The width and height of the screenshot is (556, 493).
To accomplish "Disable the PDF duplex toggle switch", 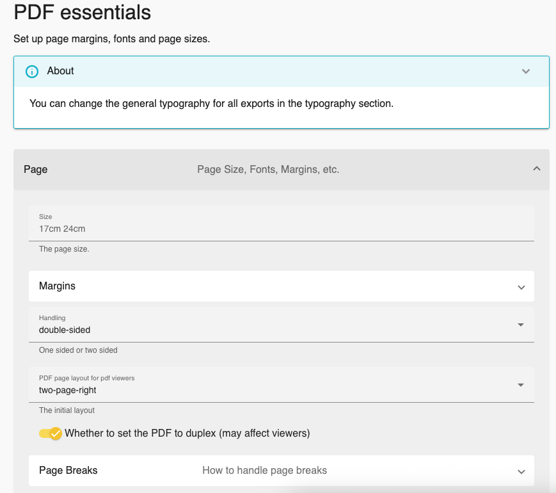I will [x=51, y=433].
